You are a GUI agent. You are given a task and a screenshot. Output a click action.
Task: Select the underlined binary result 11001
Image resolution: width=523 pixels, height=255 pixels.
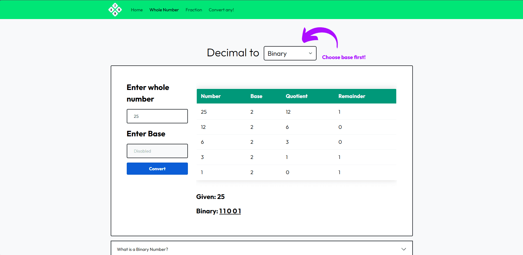[230, 211]
